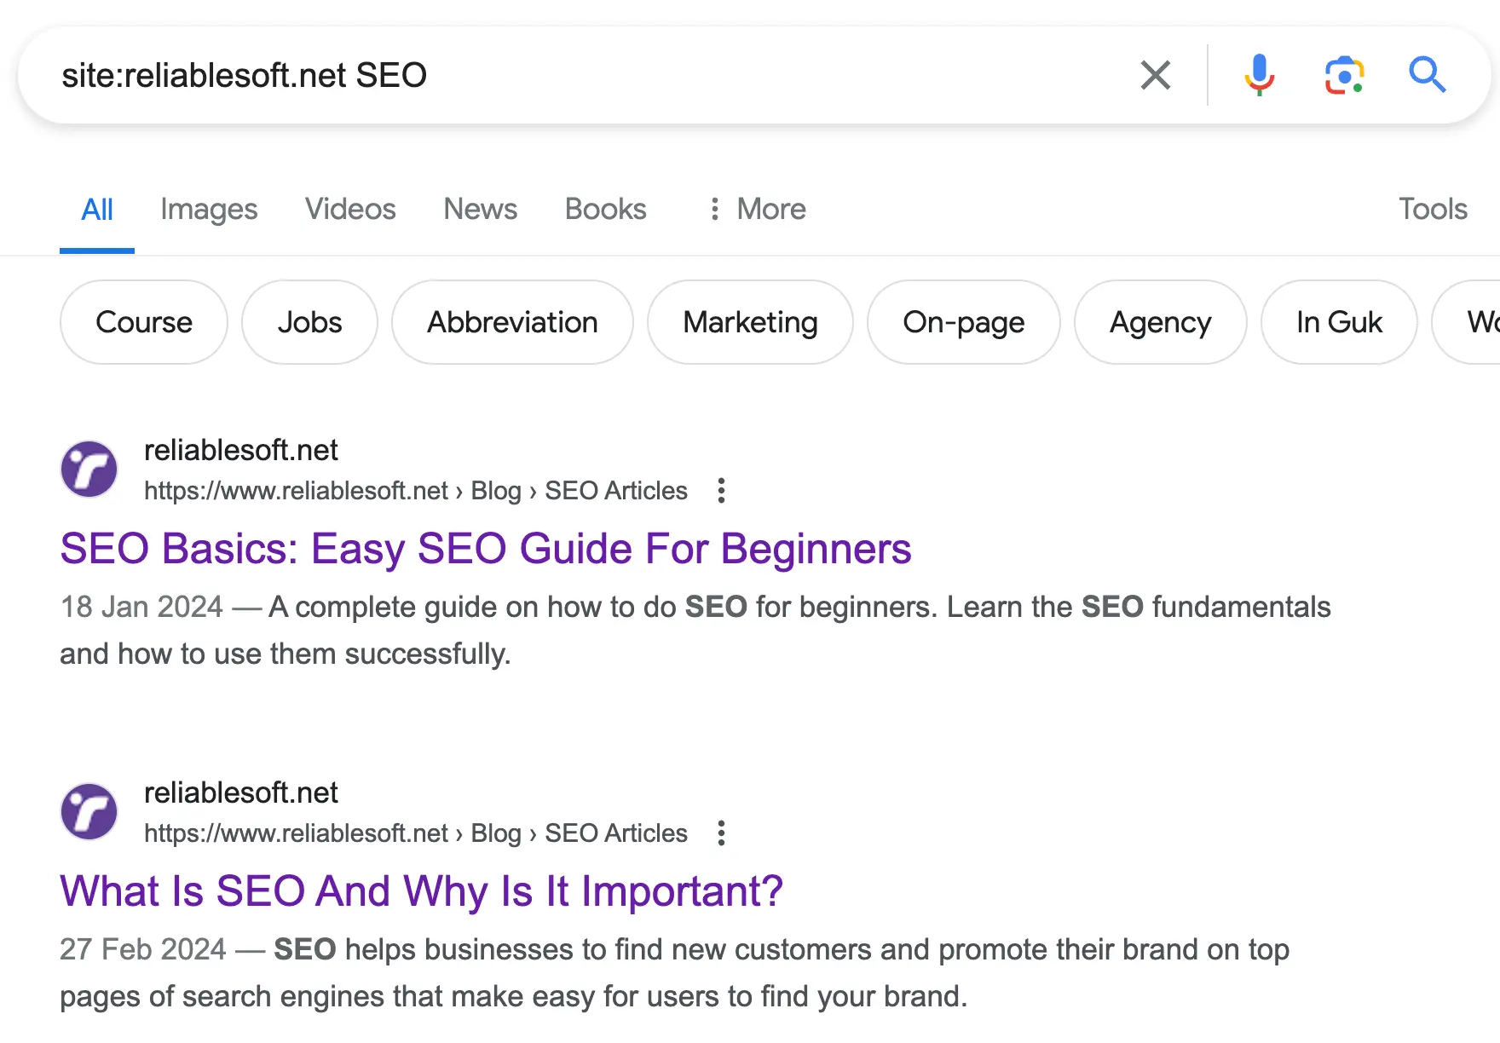Open Google Lens image search icon
The image size is (1500, 1043).
[x=1344, y=75]
